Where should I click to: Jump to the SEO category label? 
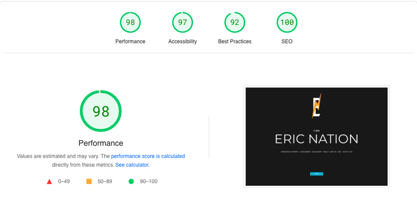[287, 41]
